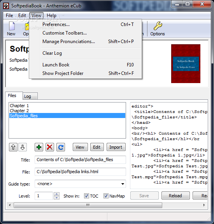
Task: Click the scrollbar right arrow
Action: 204,205
